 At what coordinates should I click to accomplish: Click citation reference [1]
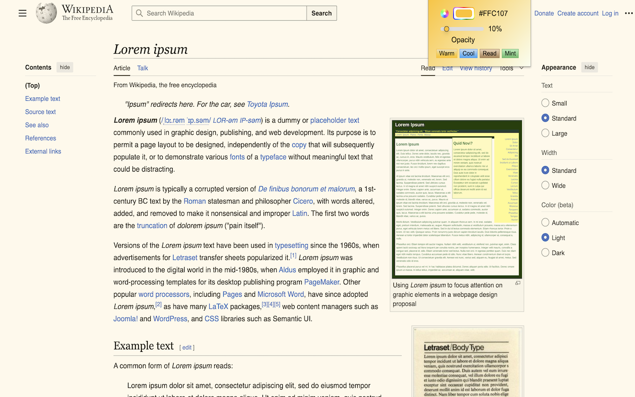293,256
